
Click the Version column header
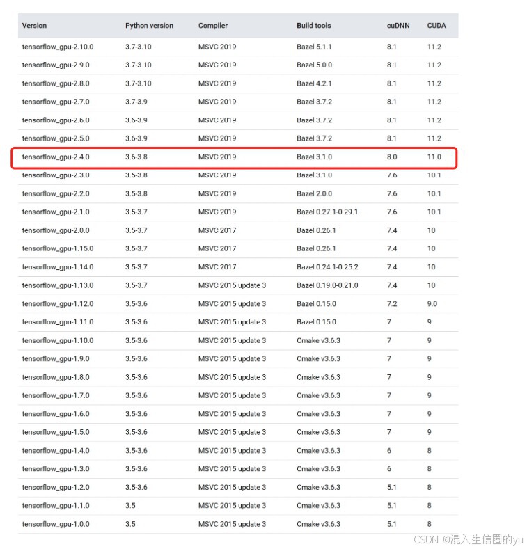[x=34, y=26]
